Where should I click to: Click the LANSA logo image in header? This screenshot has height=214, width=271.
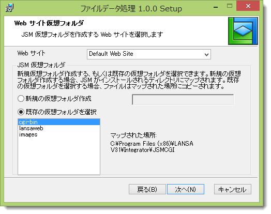243,31
